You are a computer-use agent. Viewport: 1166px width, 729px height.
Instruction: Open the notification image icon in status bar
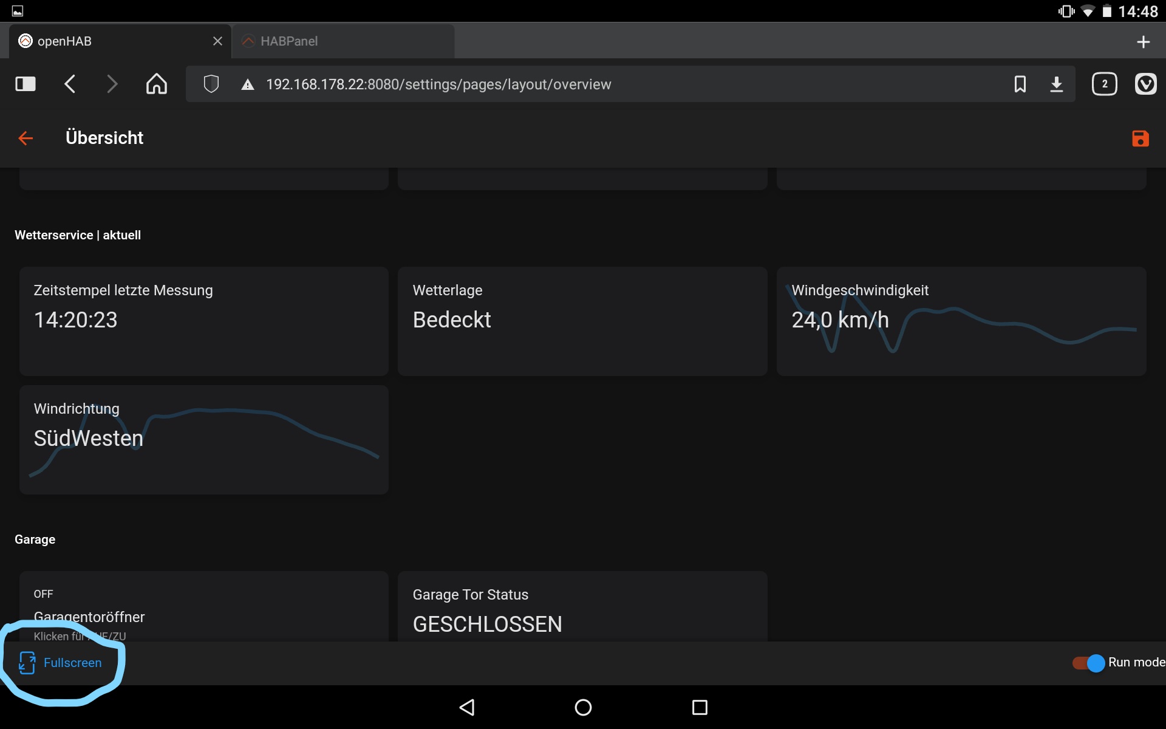[18, 11]
